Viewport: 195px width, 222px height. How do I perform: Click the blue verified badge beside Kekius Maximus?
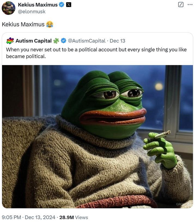[x=62, y=5]
